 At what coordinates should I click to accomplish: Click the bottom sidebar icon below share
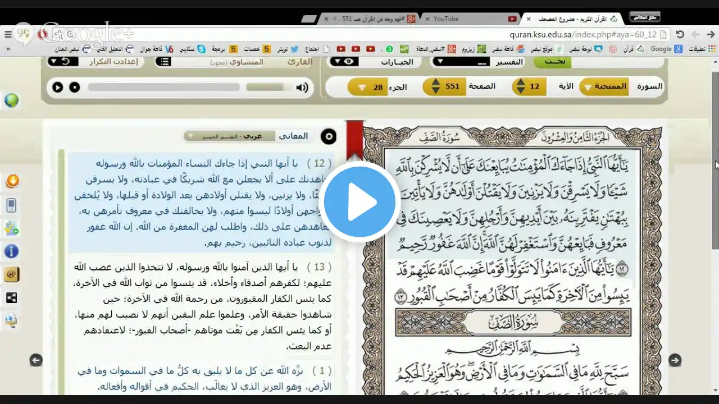(x=11, y=320)
